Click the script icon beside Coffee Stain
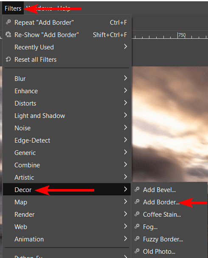This screenshot has height=258, width=208. tap(137, 214)
